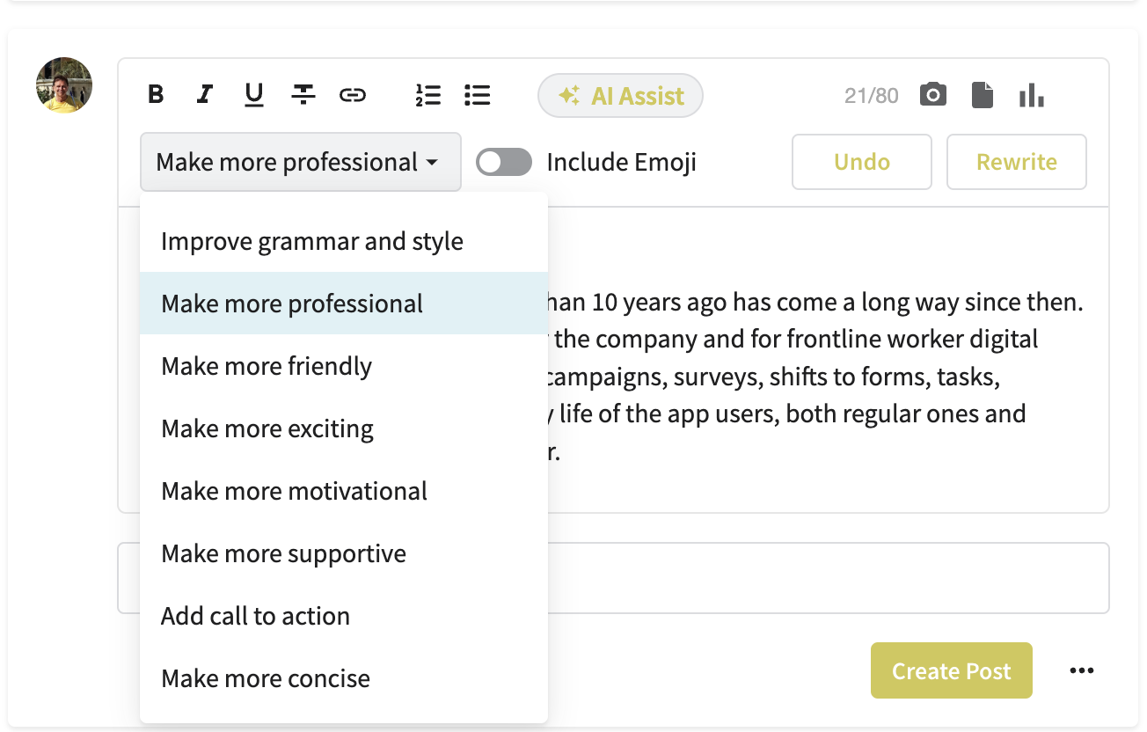Enable the Include Emoji switch
Image resolution: width=1147 pixels, height=732 pixels.
click(x=504, y=163)
